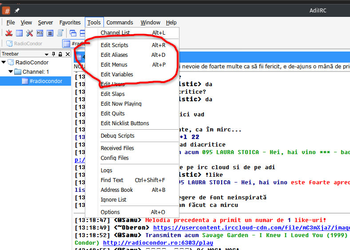Choose Edit Scripts from Tools menu
This screenshot has height=250, width=350.
(132, 45)
